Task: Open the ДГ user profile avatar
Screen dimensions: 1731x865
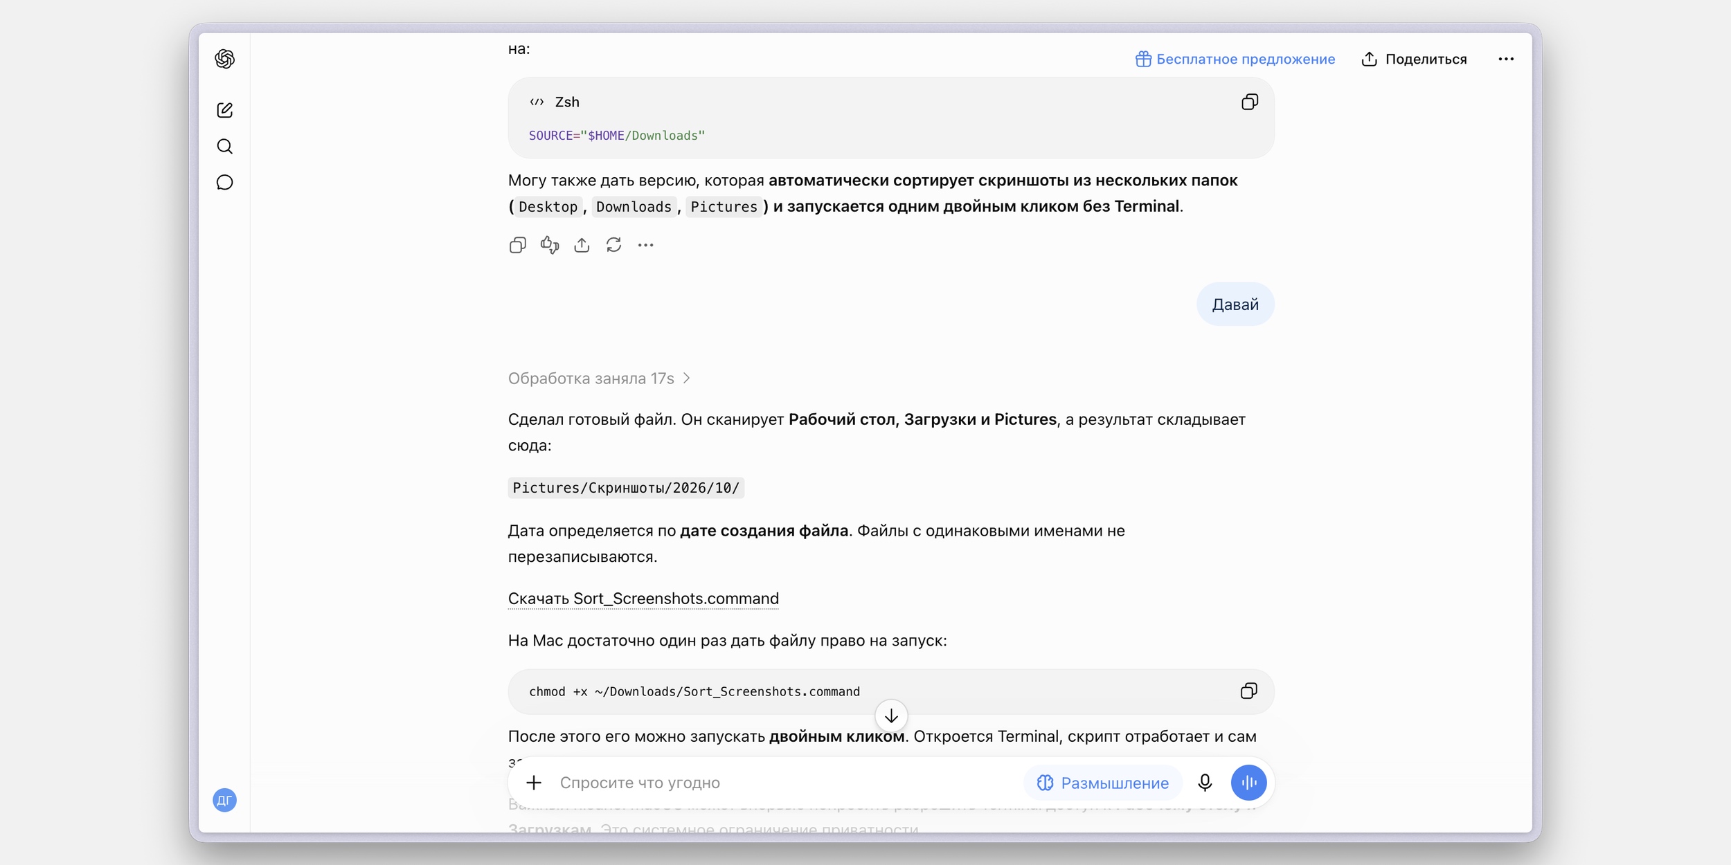Action: click(x=224, y=800)
